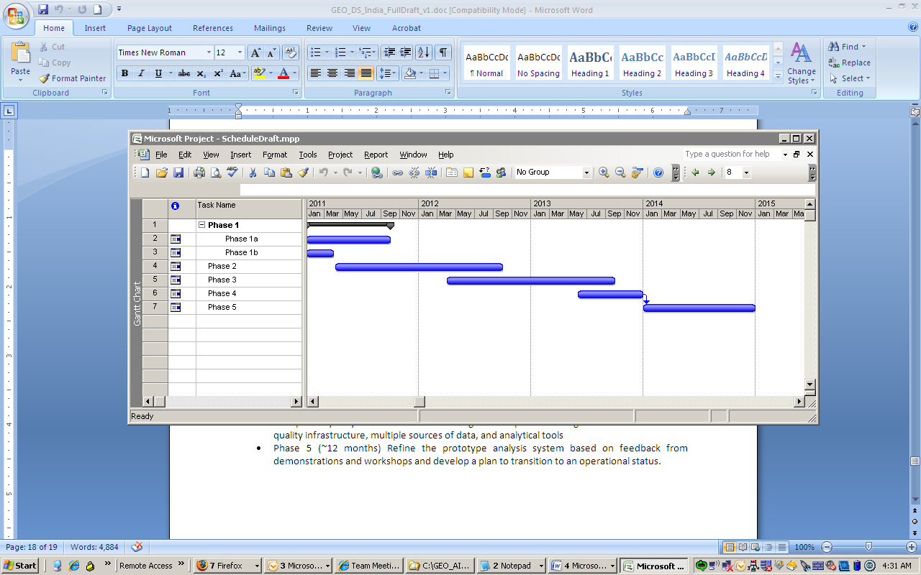The height and width of the screenshot is (575, 921).
Task: Click Unlink Tasks icon
Action: [x=414, y=172]
